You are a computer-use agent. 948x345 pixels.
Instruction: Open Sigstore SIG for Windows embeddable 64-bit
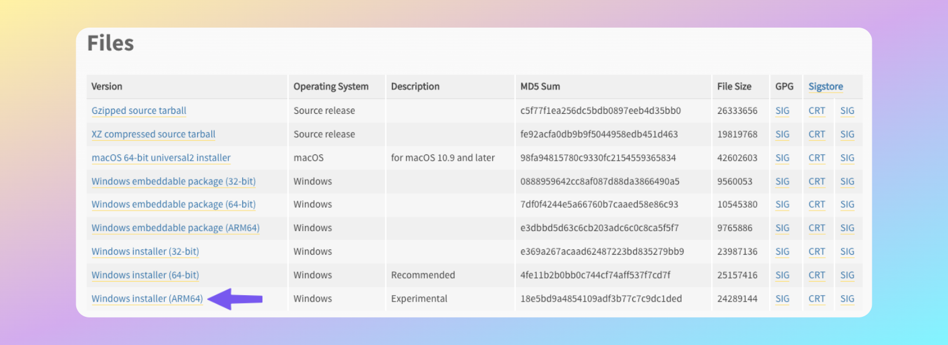(x=847, y=204)
